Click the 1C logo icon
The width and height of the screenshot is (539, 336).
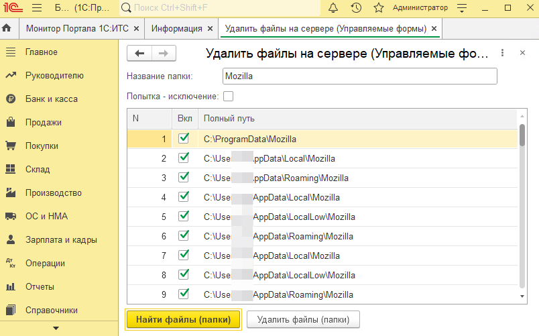pos(13,8)
